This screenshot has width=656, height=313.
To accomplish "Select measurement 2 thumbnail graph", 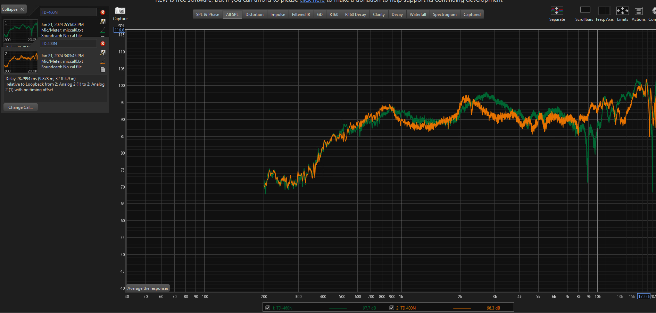I will [x=20, y=62].
